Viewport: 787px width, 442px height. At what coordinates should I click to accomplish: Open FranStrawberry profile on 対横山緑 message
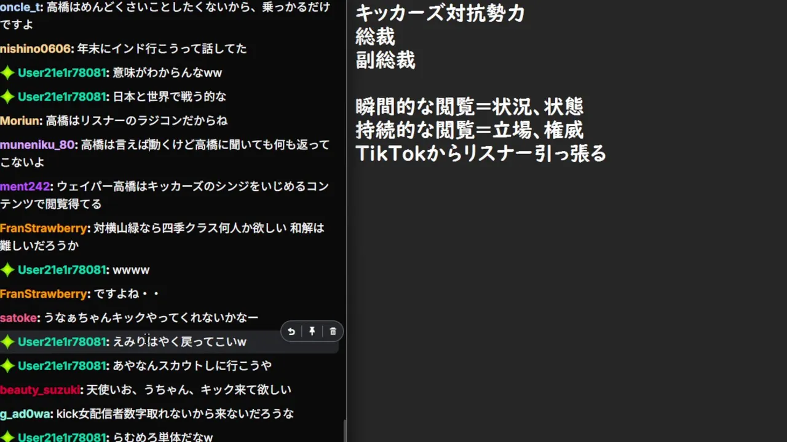tap(44, 228)
